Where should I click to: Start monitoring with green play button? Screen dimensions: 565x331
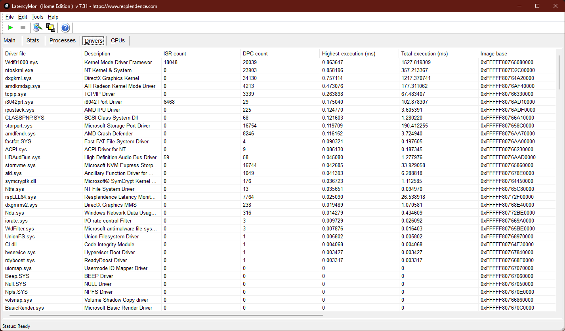[11, 27]
